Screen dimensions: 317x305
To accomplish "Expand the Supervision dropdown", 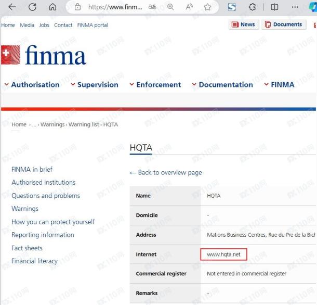I will click(x=95, y=85).
